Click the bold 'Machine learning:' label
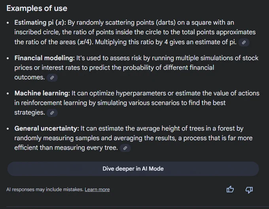The height and width of the screenshot is (209, 269). pyautogui.click(x=42, y=93)
